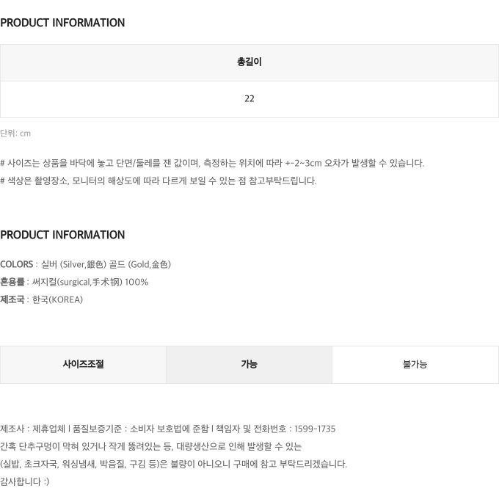Select the 불가능 cell
The image size is (499, 491).
415,364
